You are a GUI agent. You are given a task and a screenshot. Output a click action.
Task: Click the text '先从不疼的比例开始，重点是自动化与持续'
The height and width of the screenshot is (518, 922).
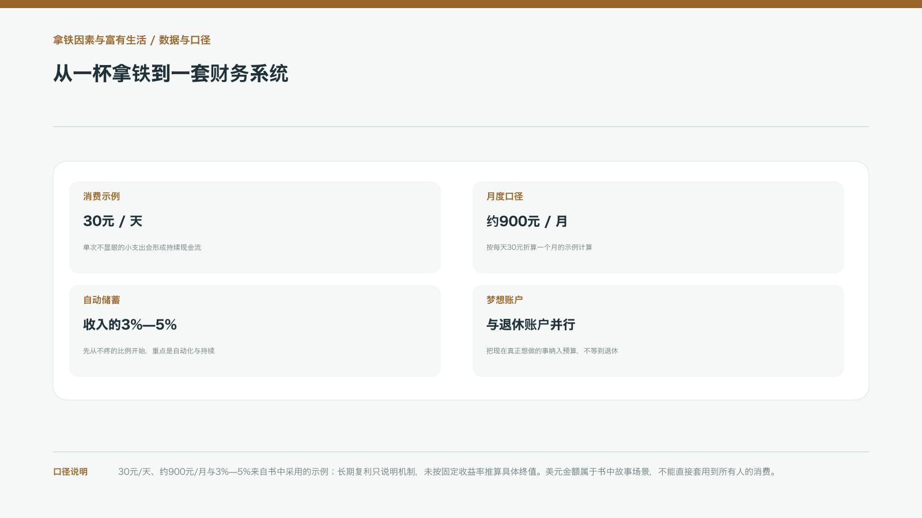pyautogui.click(x=149, y=351)
